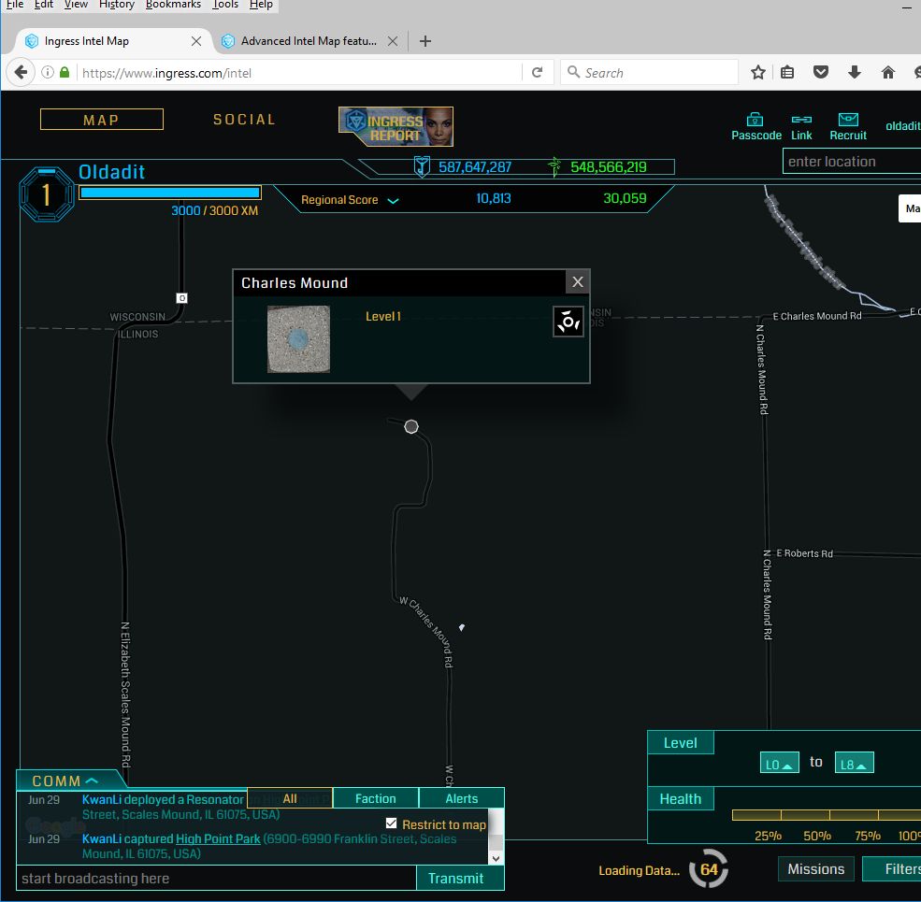Switch to the Faction chat tab
Screen dimensions: 921x902
coord(375,798)
